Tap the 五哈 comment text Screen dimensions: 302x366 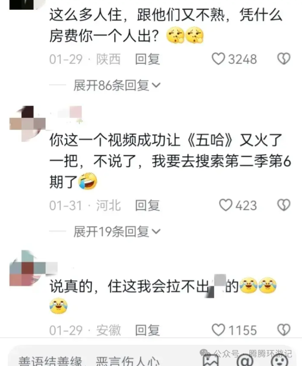pyautogui.click(x=170, y=161)
